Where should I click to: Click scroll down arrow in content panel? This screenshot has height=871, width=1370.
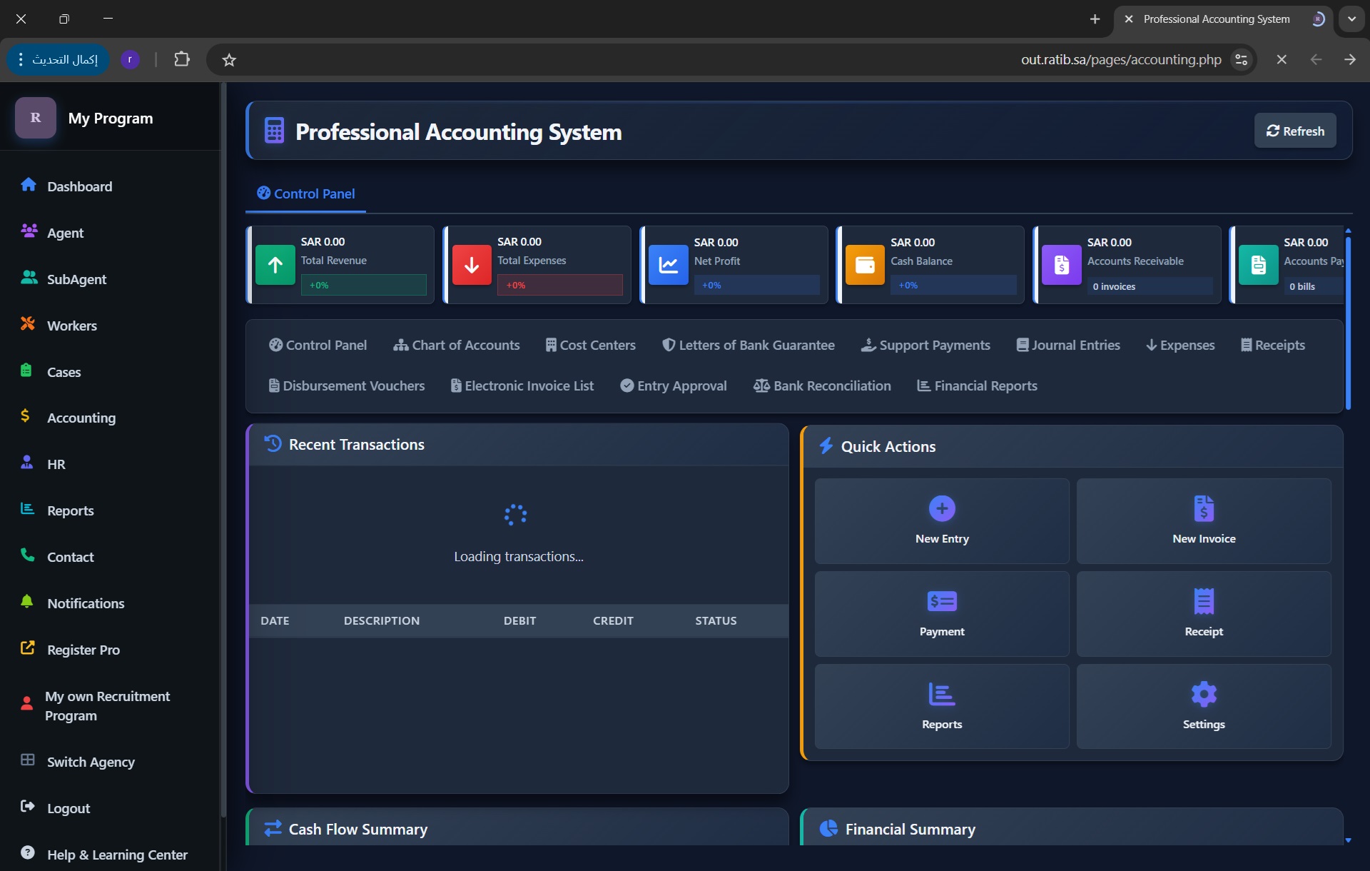[1348, 840]
